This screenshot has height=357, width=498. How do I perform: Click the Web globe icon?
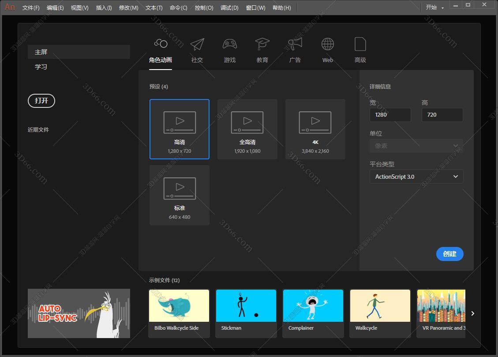pos(327,44)
